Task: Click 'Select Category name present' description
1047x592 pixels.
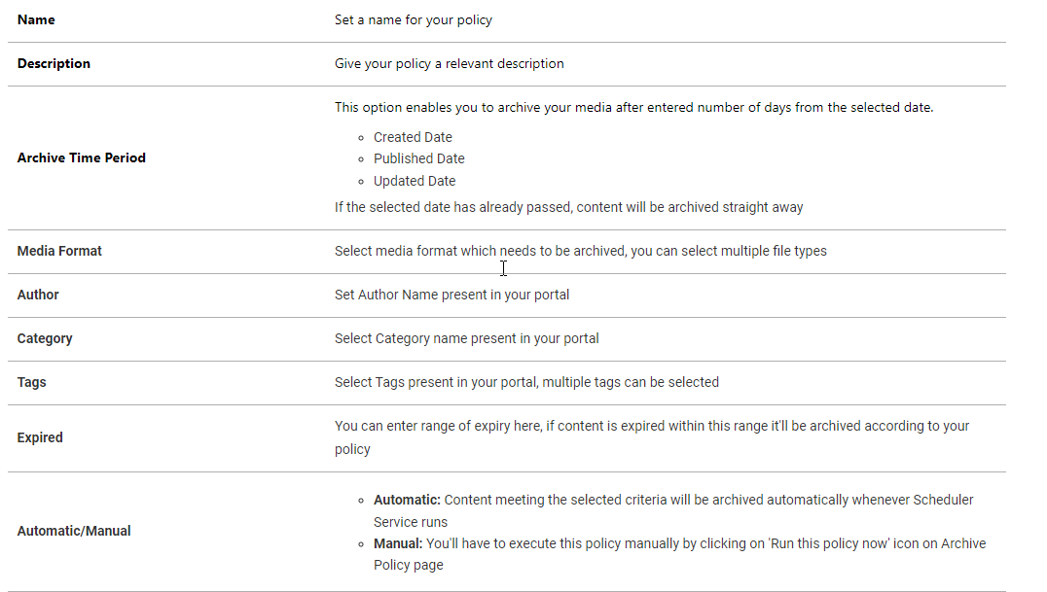Action: pos(466,339)
